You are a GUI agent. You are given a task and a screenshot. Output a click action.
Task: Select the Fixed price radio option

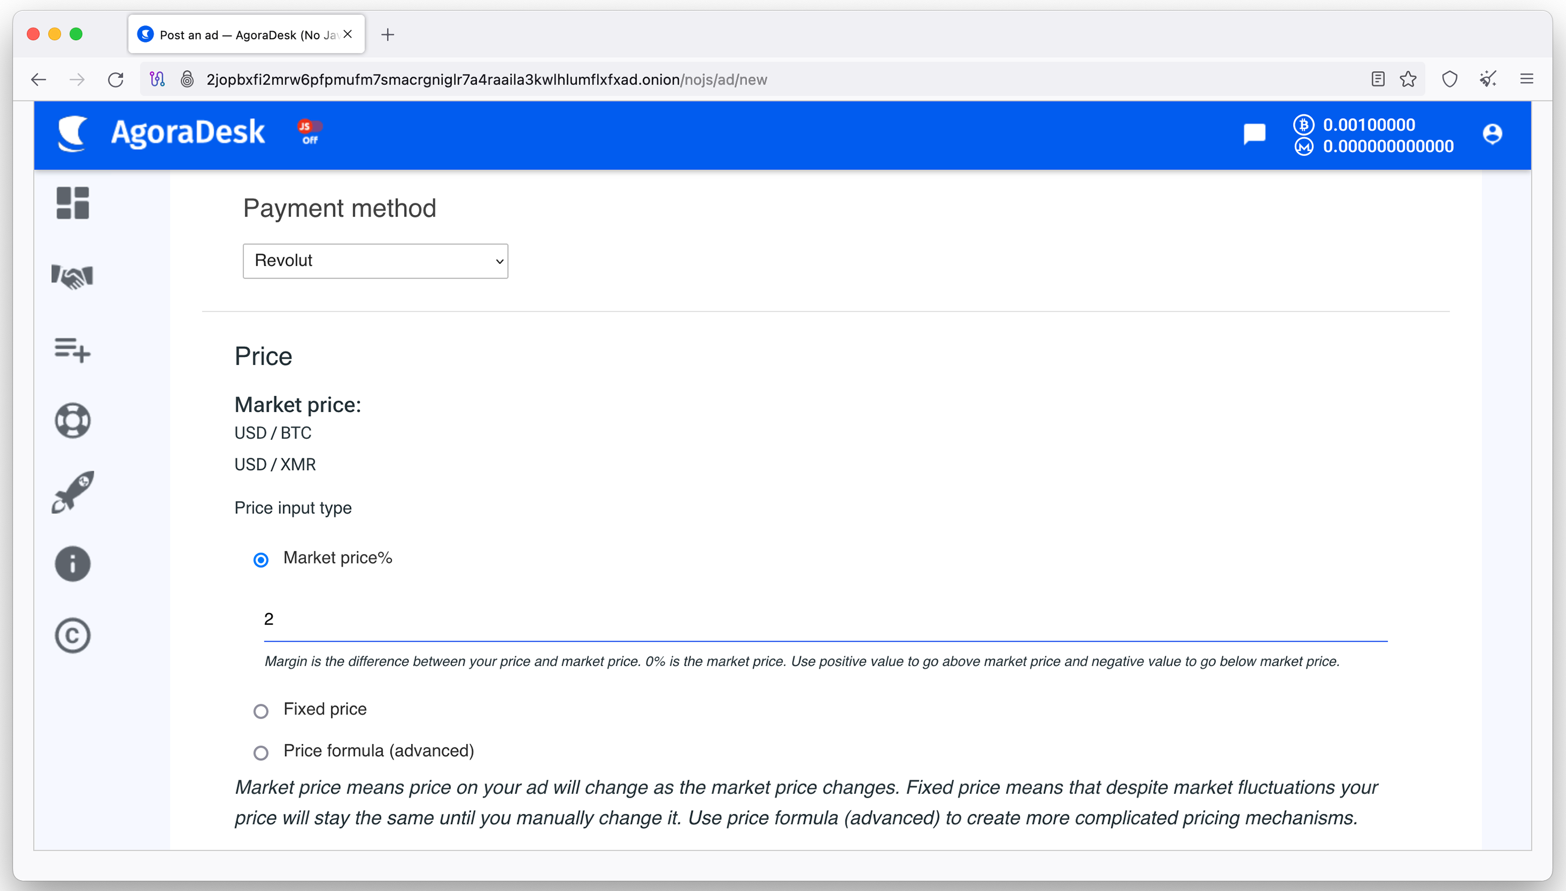[261, 710]
